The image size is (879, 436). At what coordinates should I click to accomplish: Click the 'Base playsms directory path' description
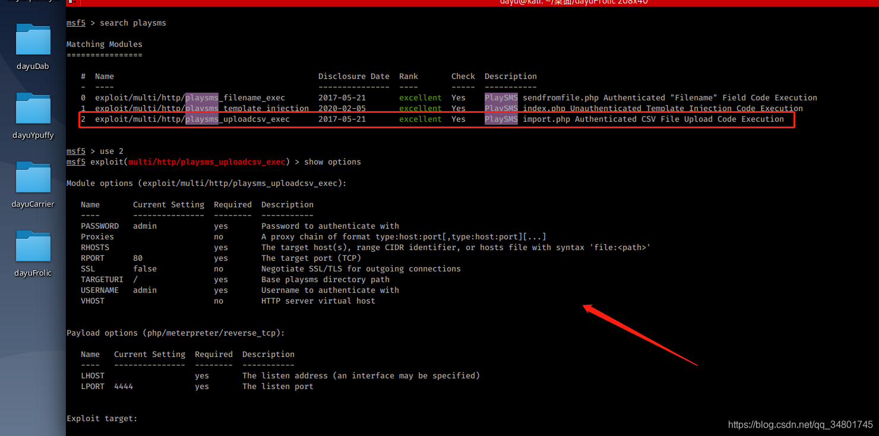pos(325,279)
